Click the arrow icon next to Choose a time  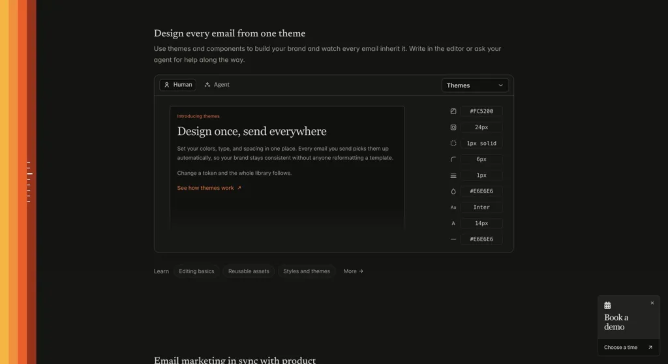click(650, 348)
